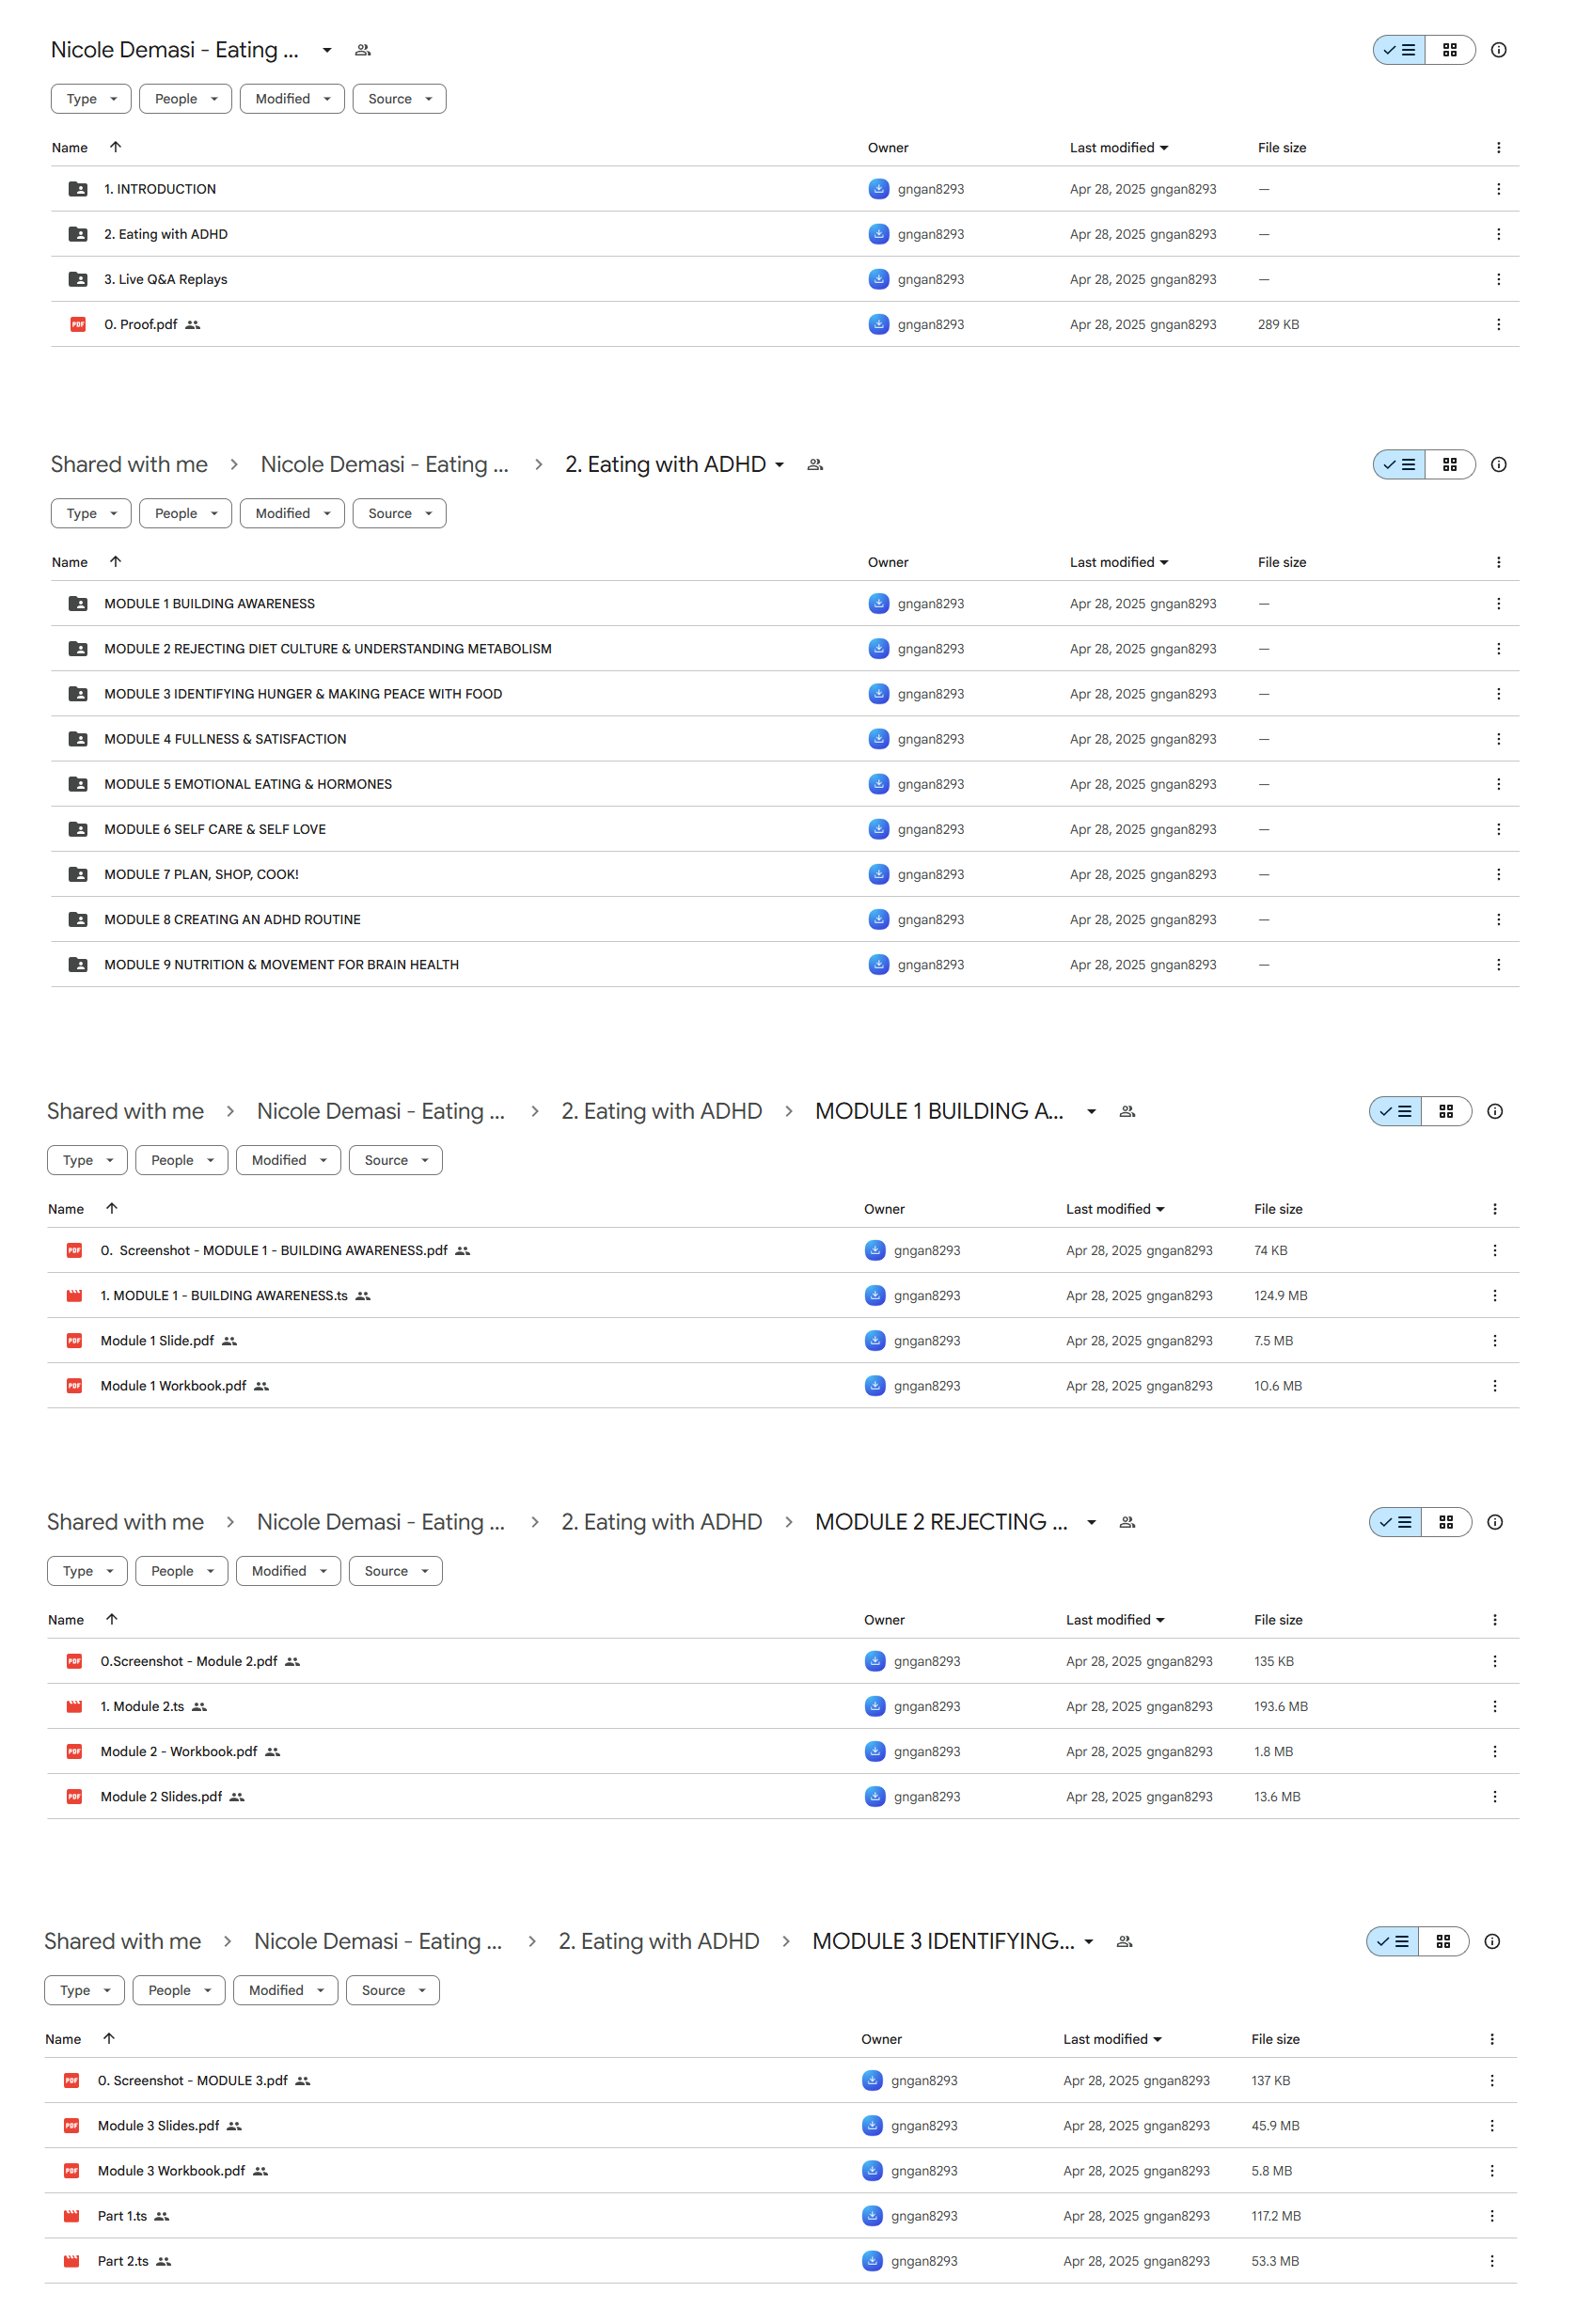The width and height of the screenshot is (1576, 2324).
Task: Click Owner column header in 2. Eating with ADHD table
Action: (x=888, y=562)
